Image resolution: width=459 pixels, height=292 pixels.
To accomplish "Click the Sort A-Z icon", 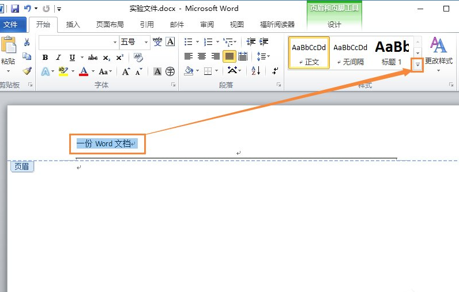I will [x=255, y=71].
